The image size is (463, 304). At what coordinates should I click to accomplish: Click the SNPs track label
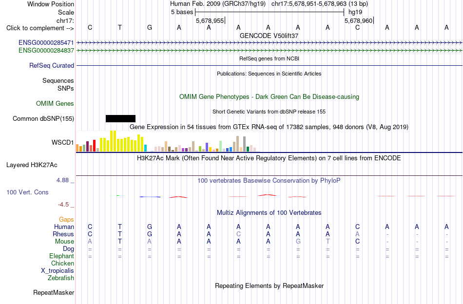pos(66,88)
